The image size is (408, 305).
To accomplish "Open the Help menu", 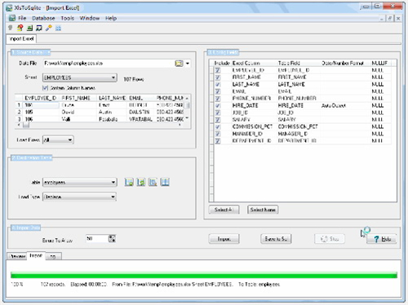I will click(x=111, y=18).
